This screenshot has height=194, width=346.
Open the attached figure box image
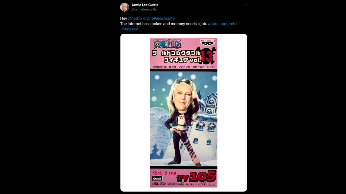point(184,113)
